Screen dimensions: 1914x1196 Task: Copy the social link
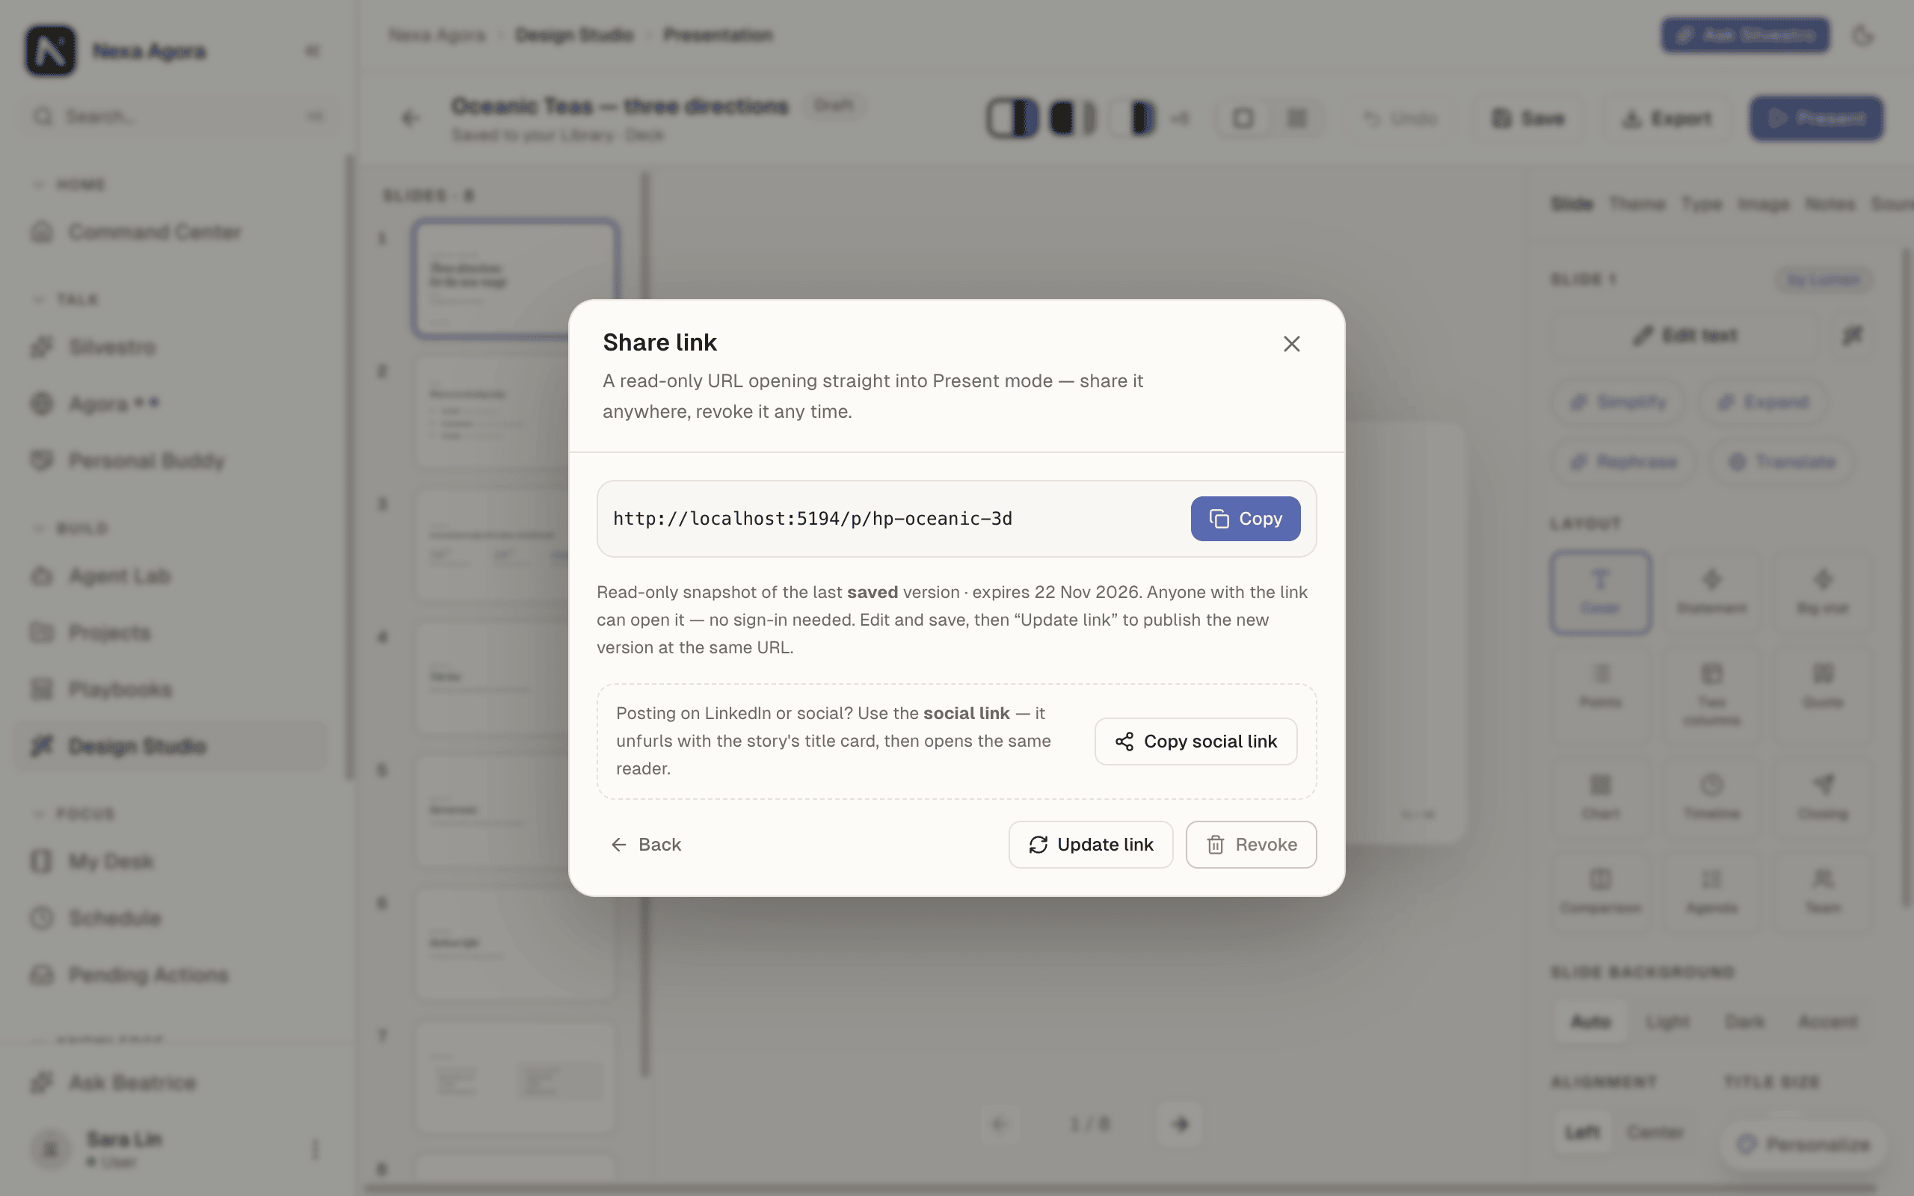coord(1195,742)
